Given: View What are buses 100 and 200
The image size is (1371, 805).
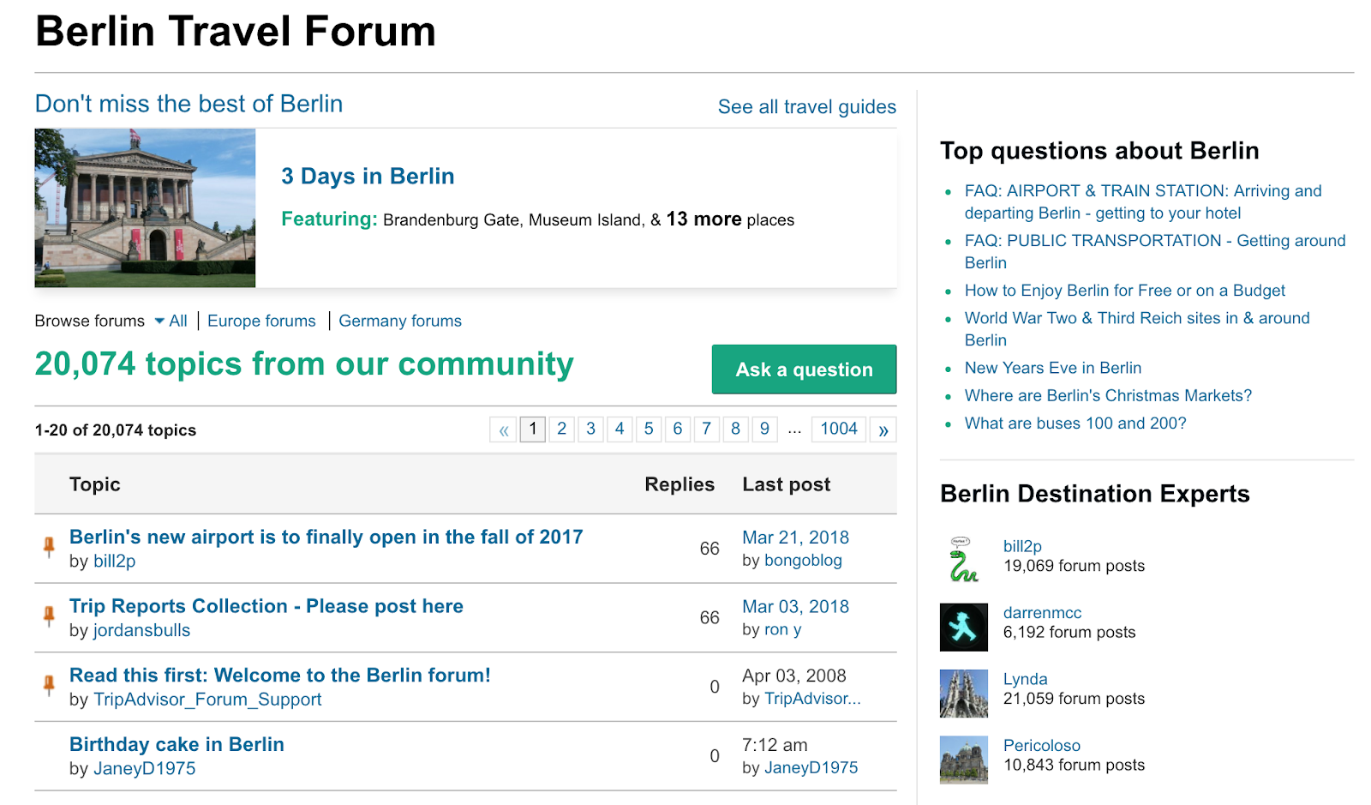Looking at the screenshot, I should tap(1075, 423).
